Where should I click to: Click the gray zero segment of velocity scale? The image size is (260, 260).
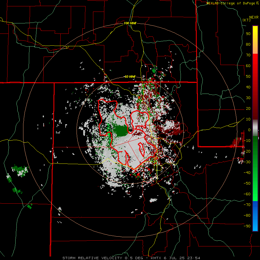click(x=255, y=128)
